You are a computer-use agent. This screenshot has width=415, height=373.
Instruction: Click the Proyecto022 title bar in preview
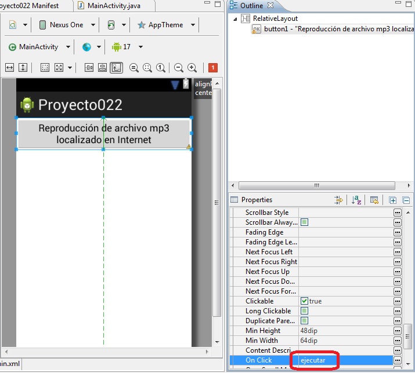click(104, 105)
